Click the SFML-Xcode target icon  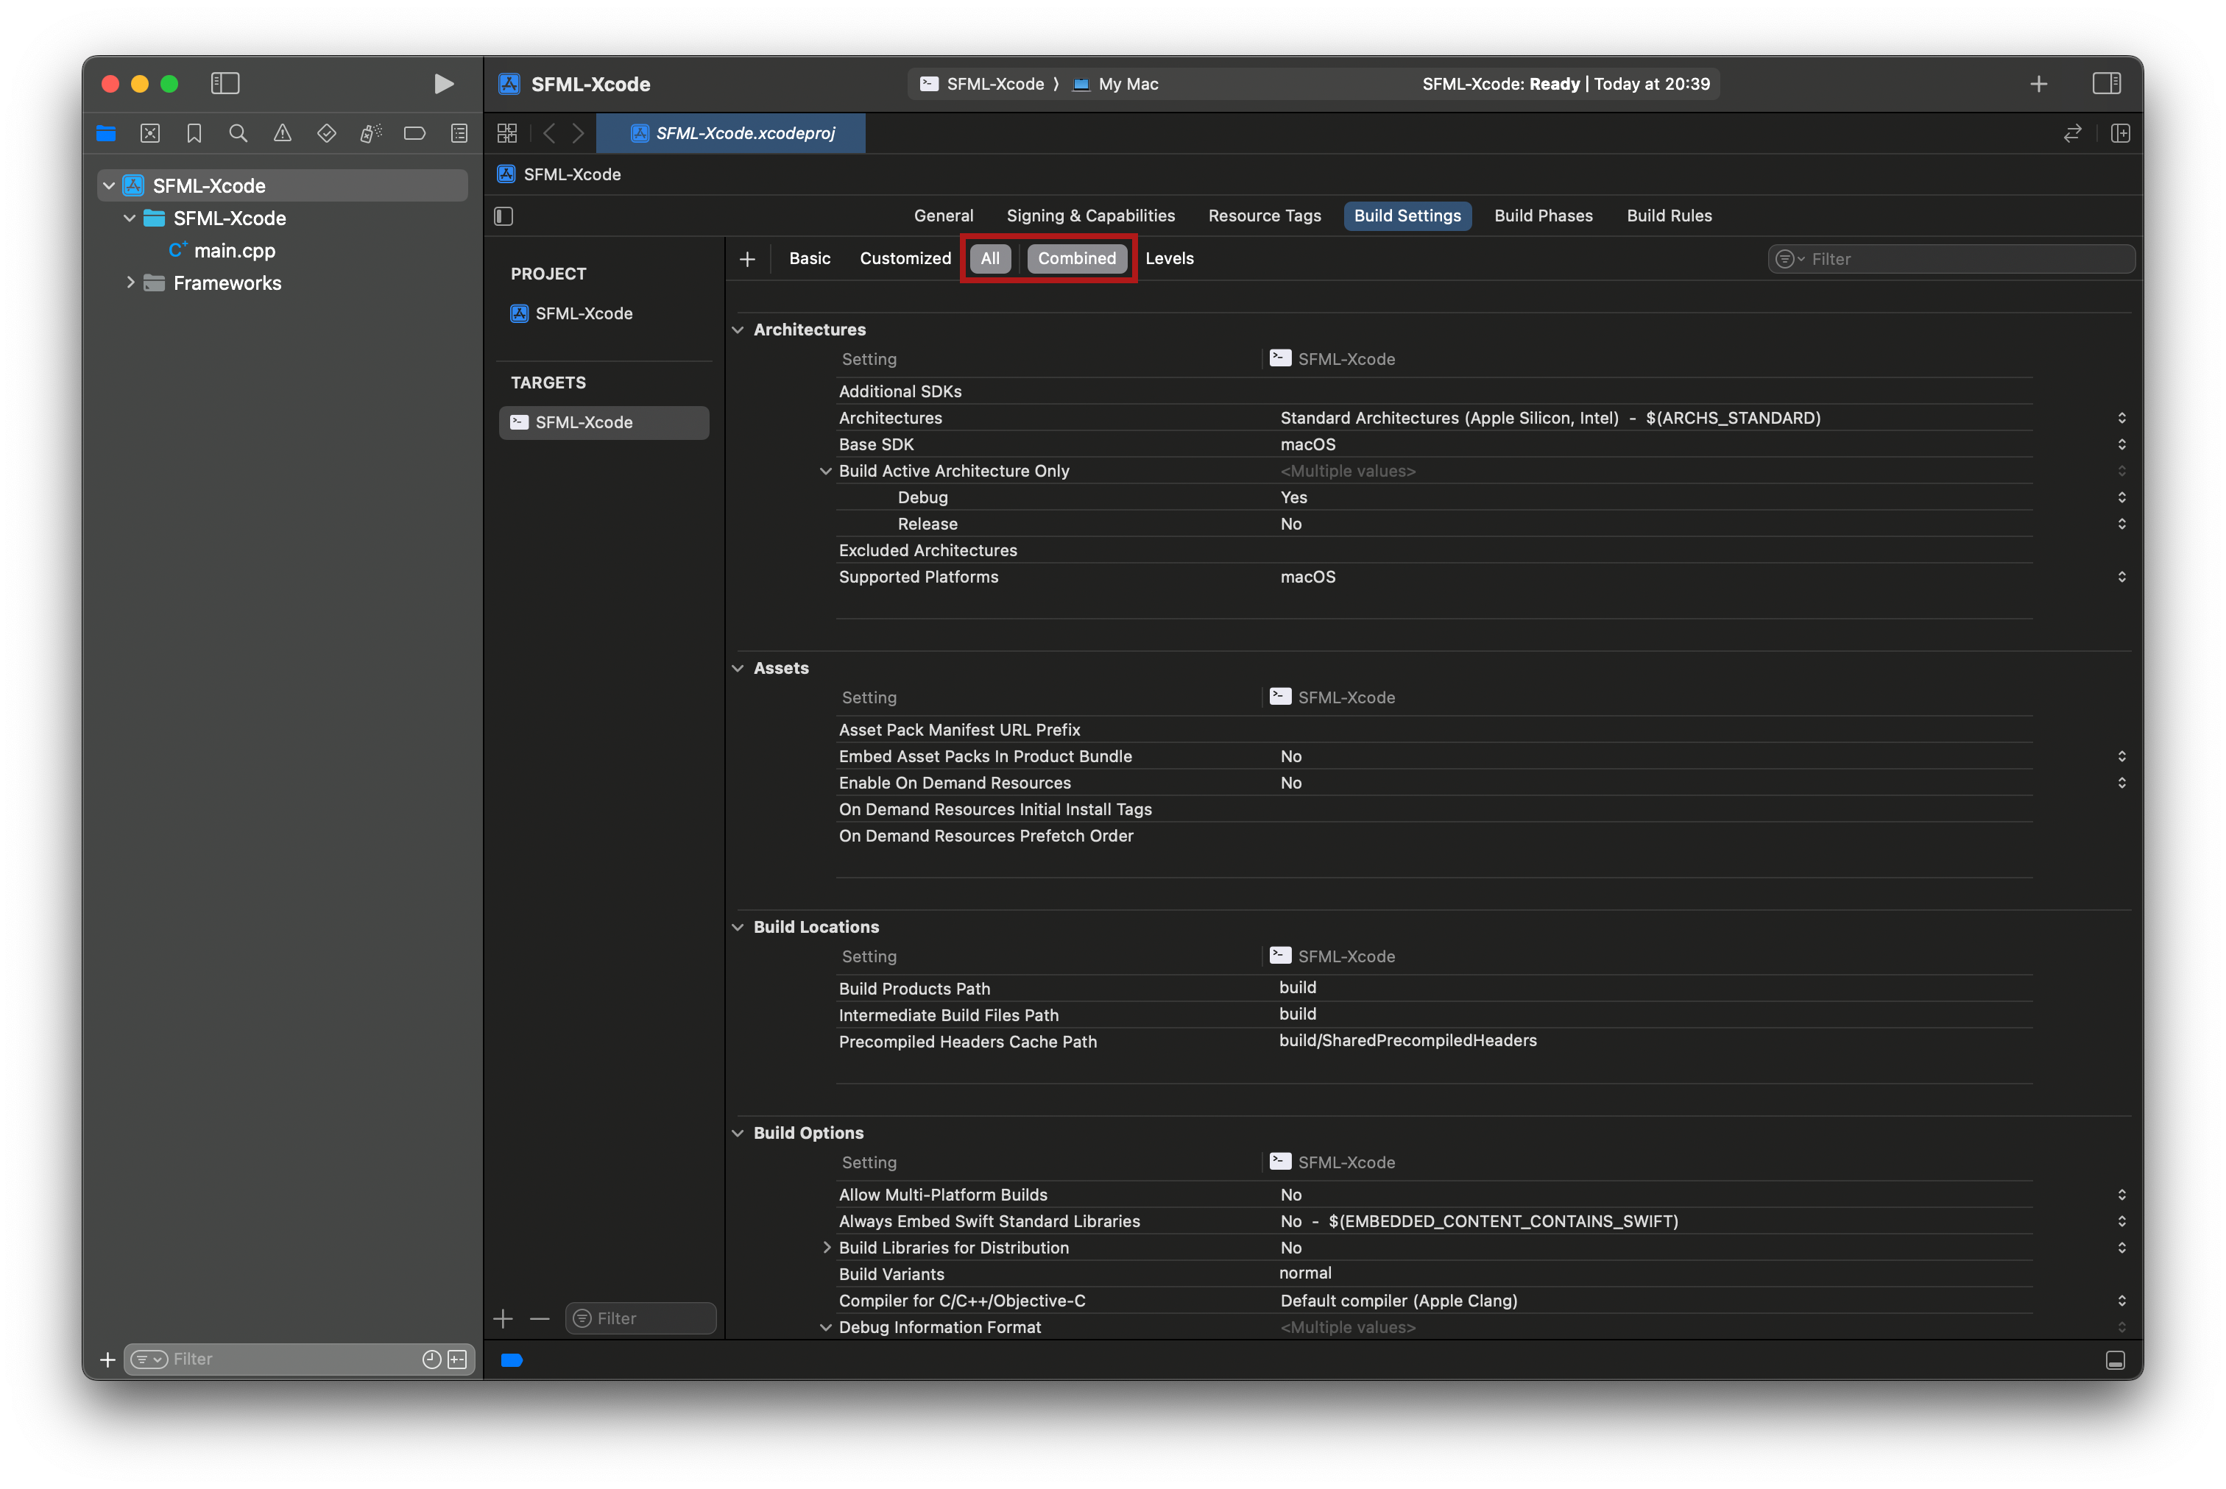(x=519, y=421)
